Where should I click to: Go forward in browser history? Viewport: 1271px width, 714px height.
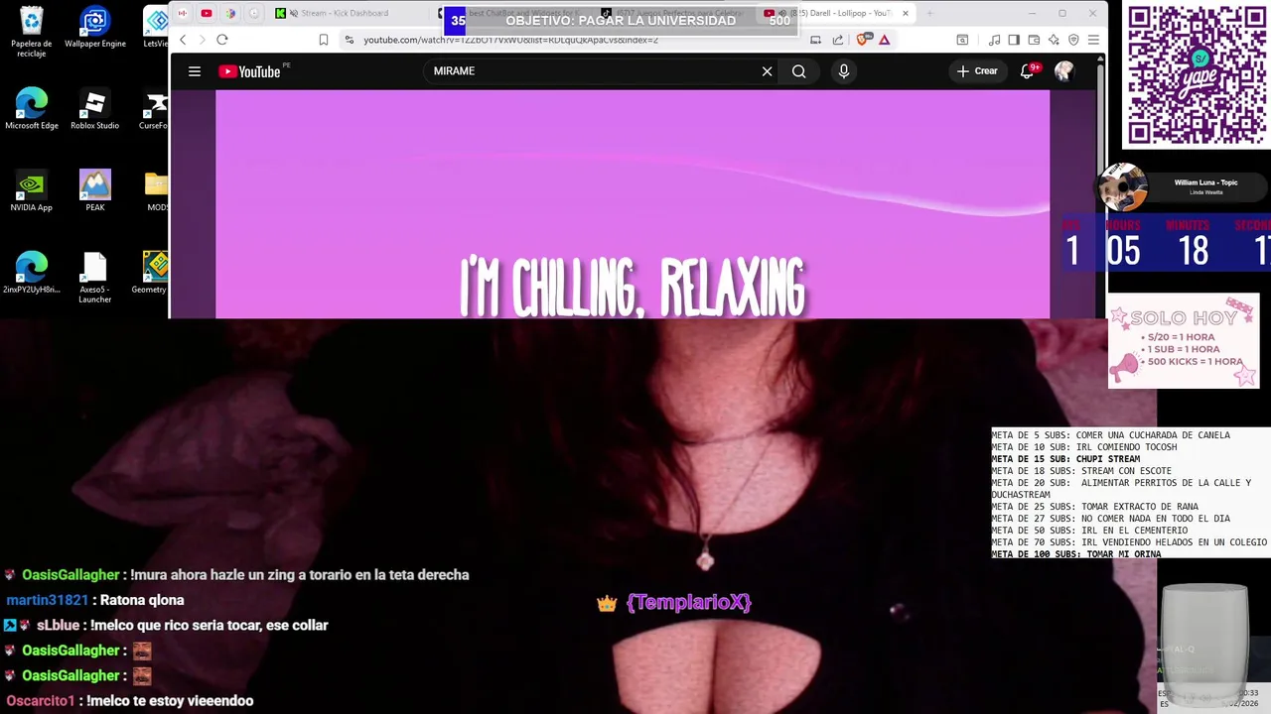[x=202, y=40]
